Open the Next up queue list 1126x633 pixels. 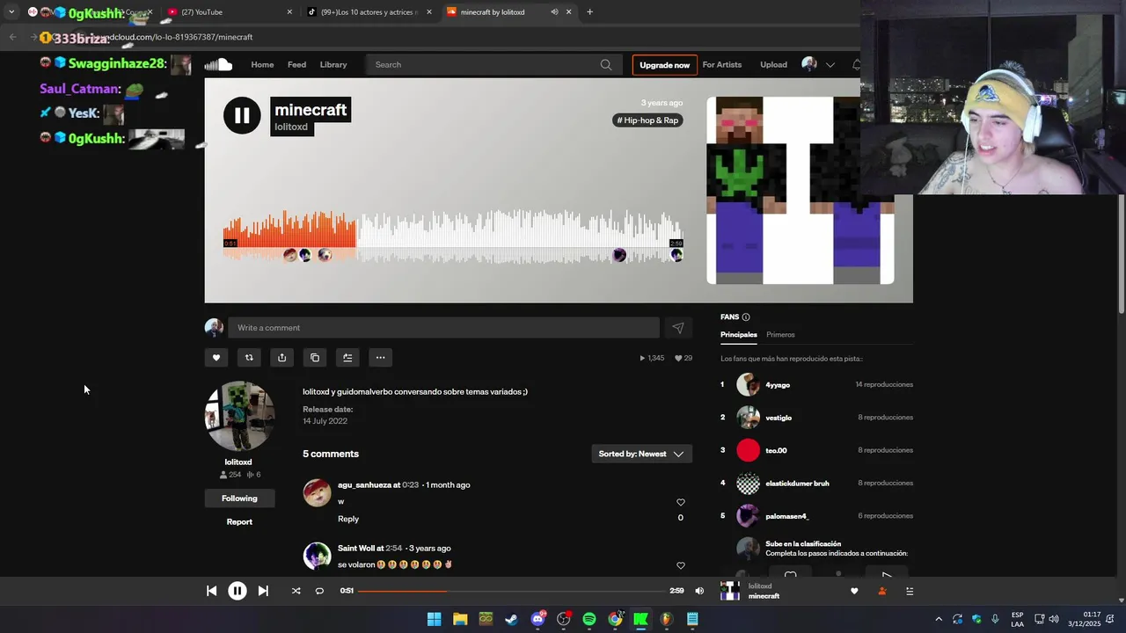[x=910, y=592]
